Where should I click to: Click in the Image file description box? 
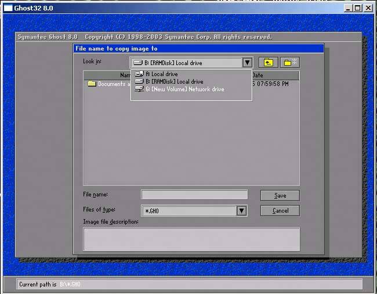[191, 239]
